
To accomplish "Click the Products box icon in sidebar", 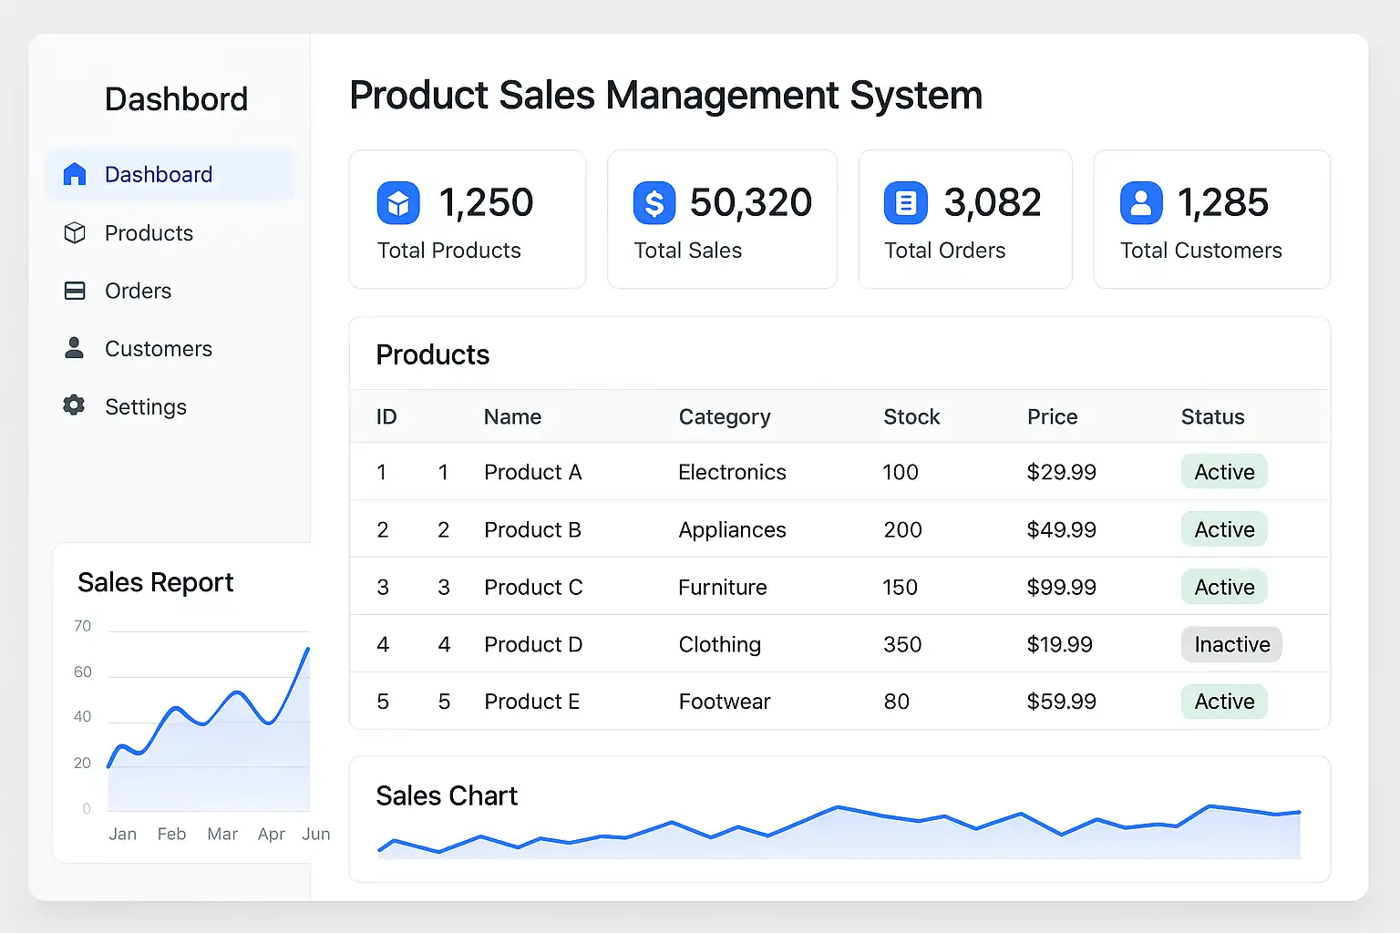I will (75, 233).
